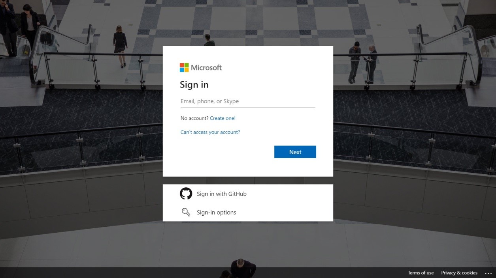Open the Privacy & cookies link

(x=459, y=273)
